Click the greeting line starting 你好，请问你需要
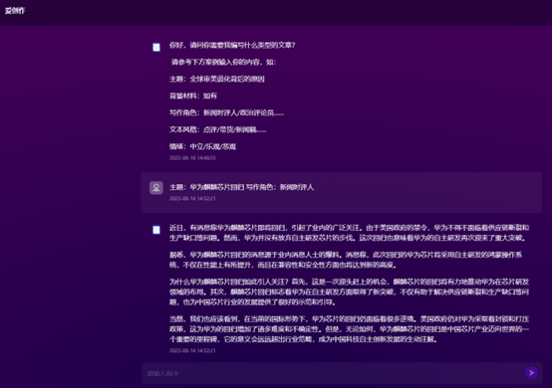Viewport: 552px width, 388px height. pyautogui.click(x=232, y=45)
